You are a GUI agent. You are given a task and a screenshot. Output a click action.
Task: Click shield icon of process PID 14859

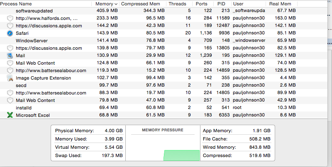click(x=10, y=70)
